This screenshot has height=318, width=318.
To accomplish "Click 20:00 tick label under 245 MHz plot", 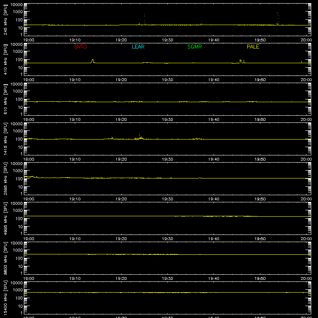I will (x=306, y=40).
